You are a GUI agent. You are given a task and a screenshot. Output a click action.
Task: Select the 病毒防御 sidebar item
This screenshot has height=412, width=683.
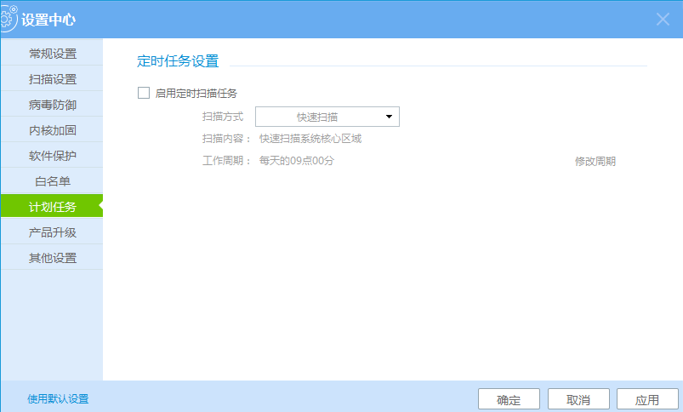[x=52, y=105]
